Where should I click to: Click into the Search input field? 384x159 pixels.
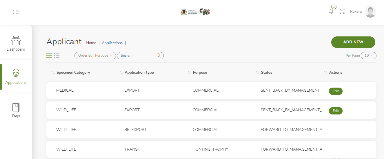click(137, 56)
